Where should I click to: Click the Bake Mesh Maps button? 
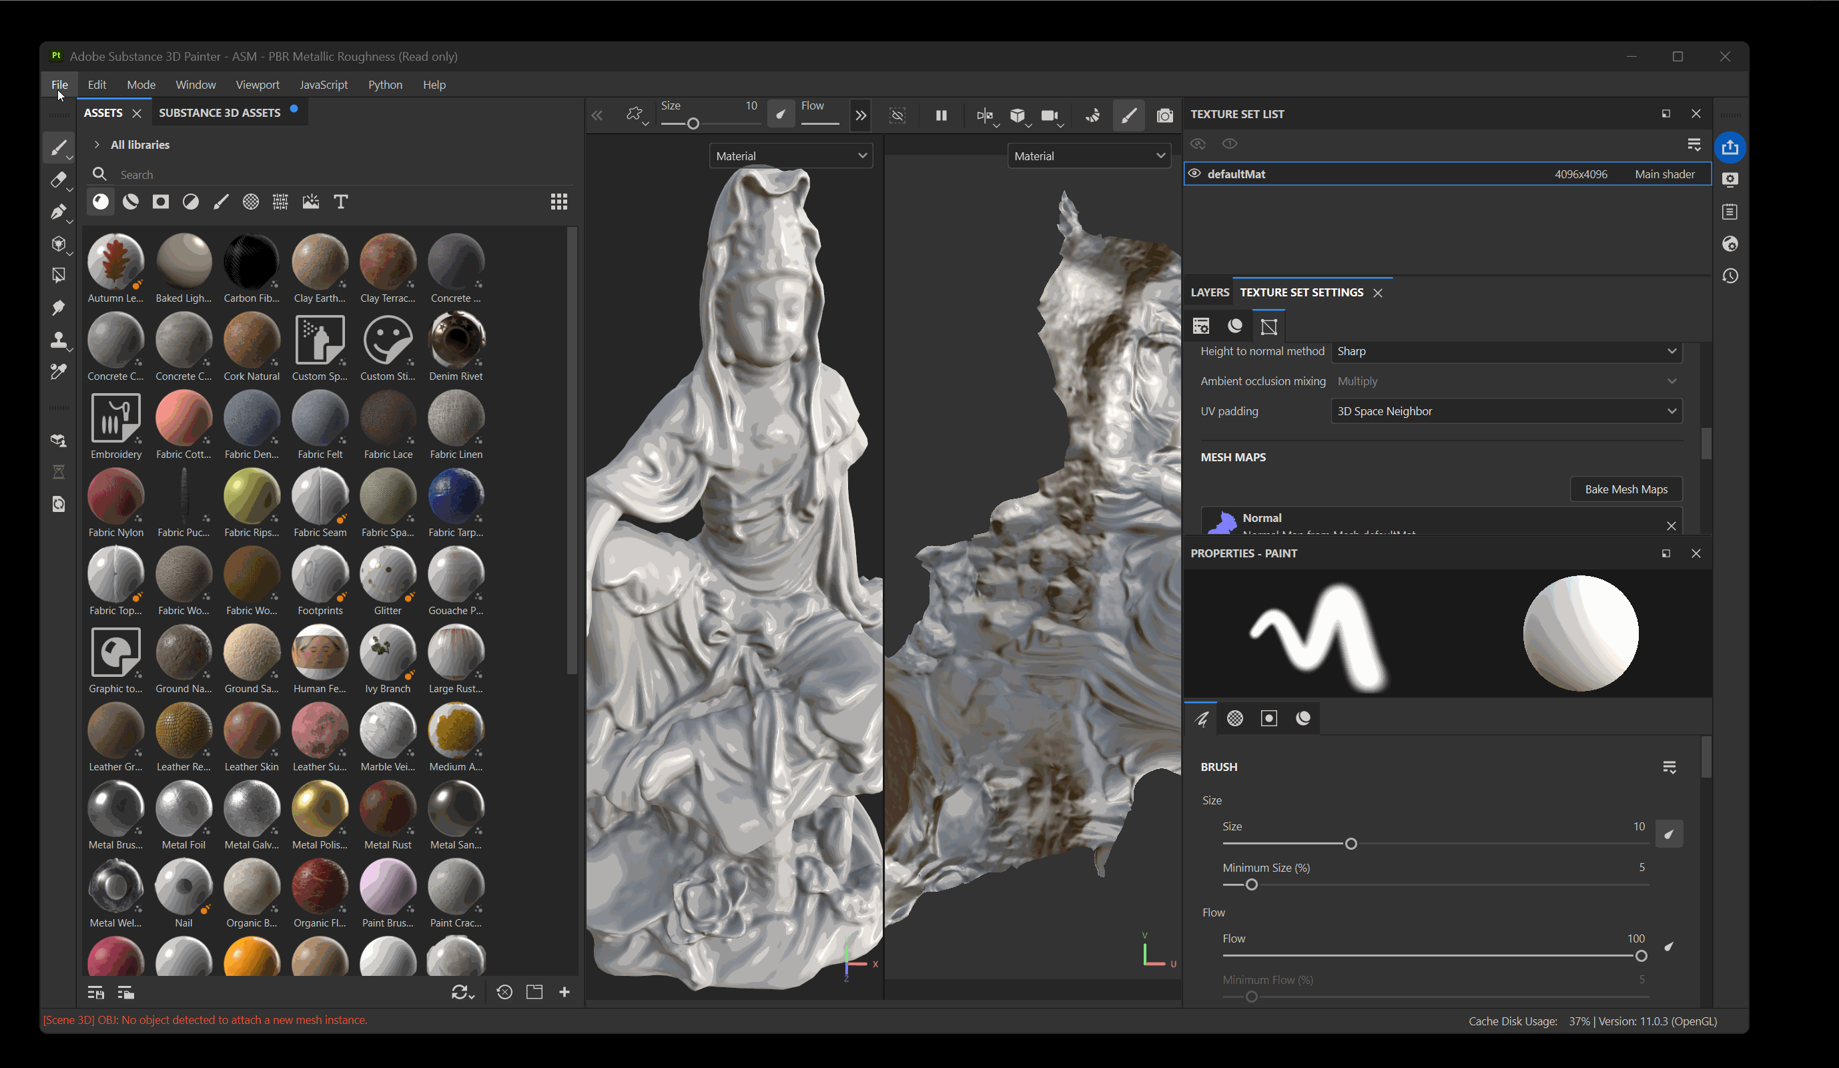click(1626, 489)
